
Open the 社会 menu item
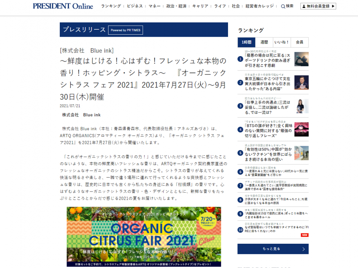236,6
